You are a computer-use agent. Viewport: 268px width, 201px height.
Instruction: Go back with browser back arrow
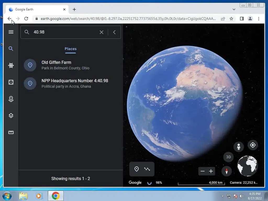pyautogui.click(x=9, y=19)
